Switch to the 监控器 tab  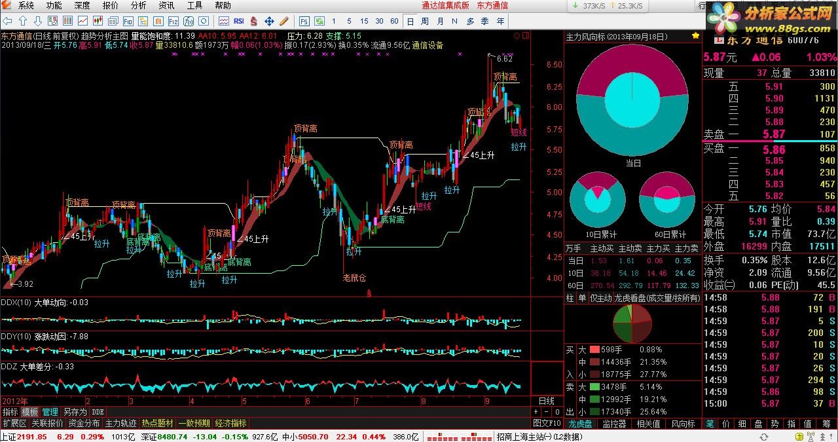pos(614,424)
